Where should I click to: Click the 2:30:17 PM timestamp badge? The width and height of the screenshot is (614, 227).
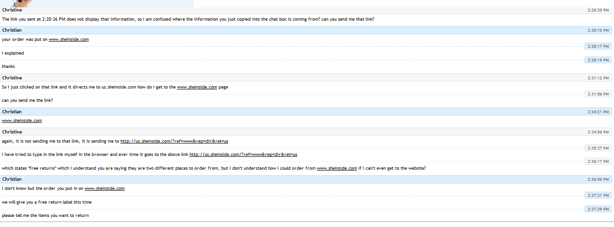[x=598, y=46]
